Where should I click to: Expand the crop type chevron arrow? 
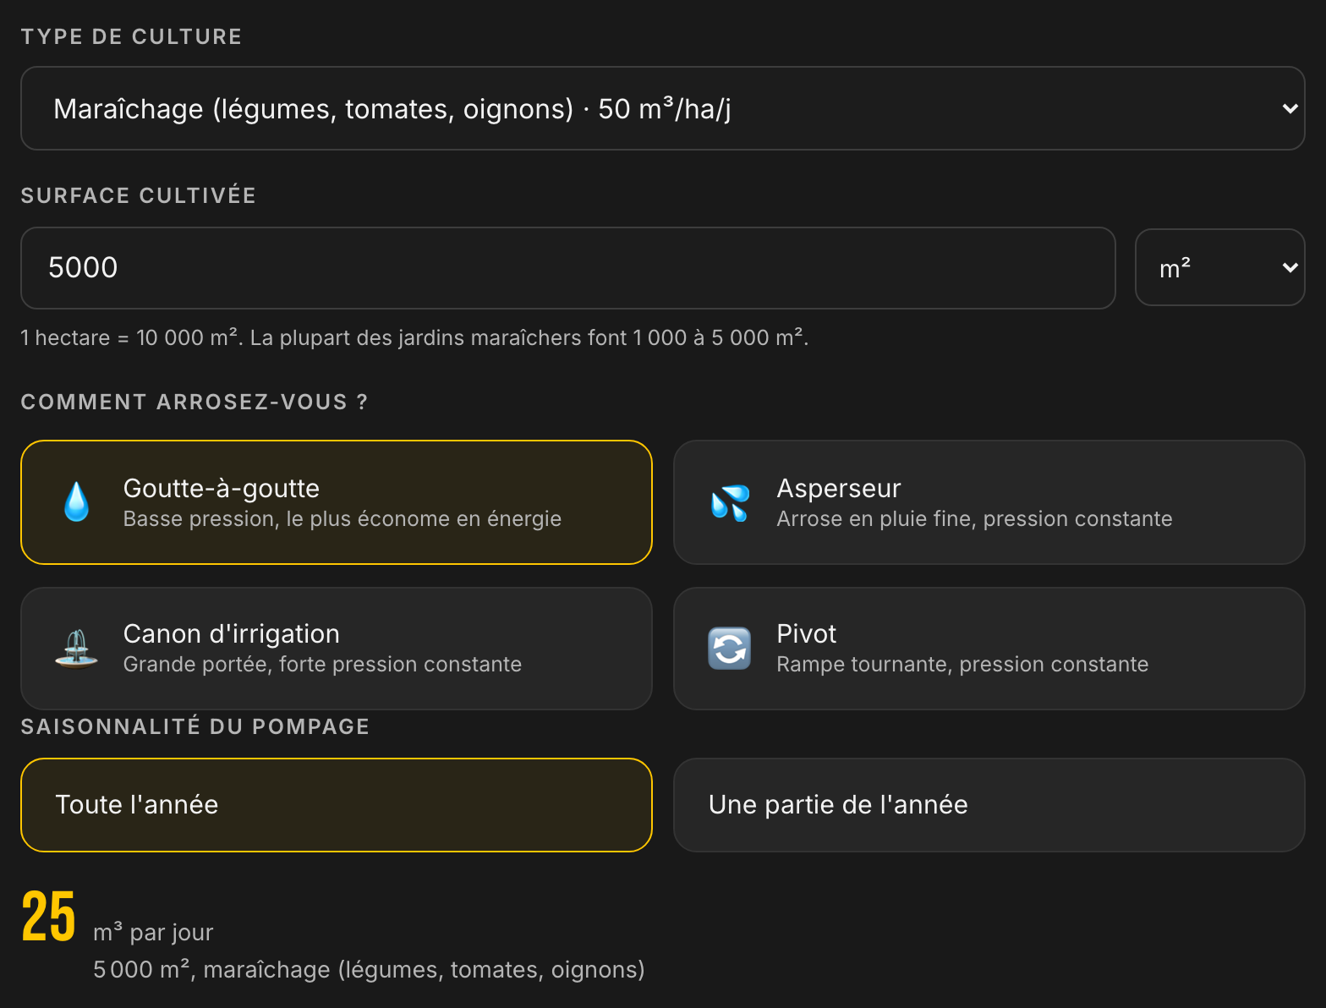pos(1290,108)
